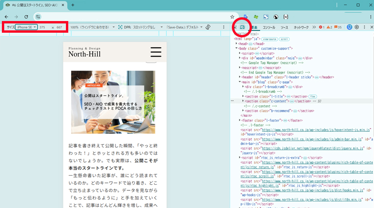Click the view-source badge on html
374x208 pixels.
point(270,39)
